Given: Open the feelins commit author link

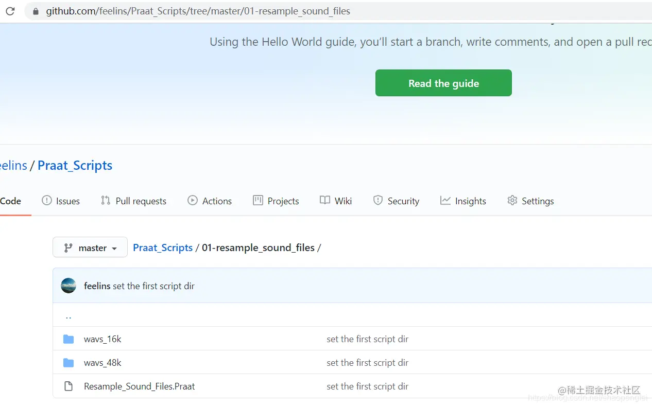Looking at the screenshot, I should coord(97,286).
